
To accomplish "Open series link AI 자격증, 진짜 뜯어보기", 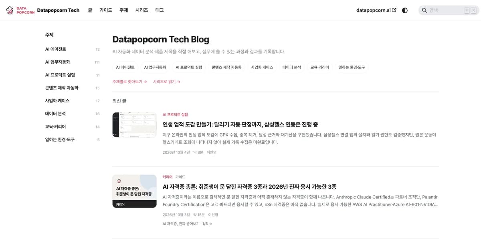I will [x=187, y=224].
